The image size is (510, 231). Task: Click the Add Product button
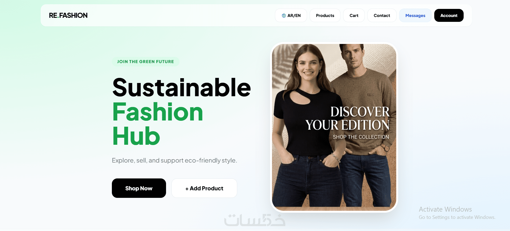pos(204,188)
